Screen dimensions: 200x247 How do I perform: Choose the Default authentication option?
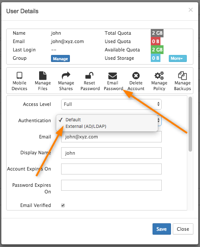click(x=73, y=120)
